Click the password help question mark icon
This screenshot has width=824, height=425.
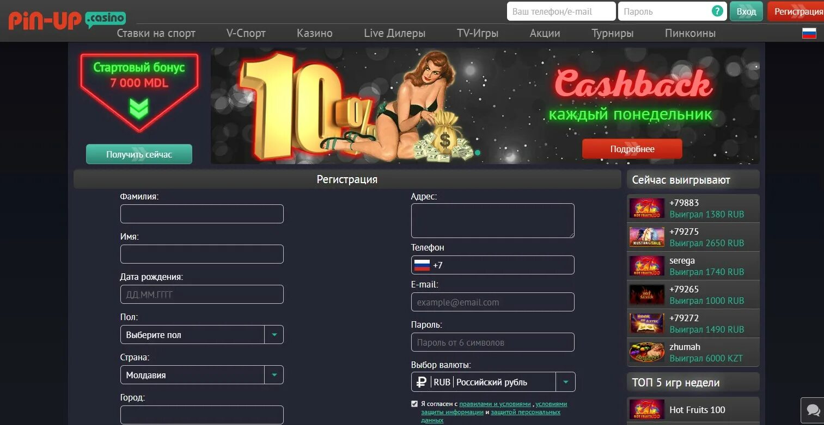(718, 11)
